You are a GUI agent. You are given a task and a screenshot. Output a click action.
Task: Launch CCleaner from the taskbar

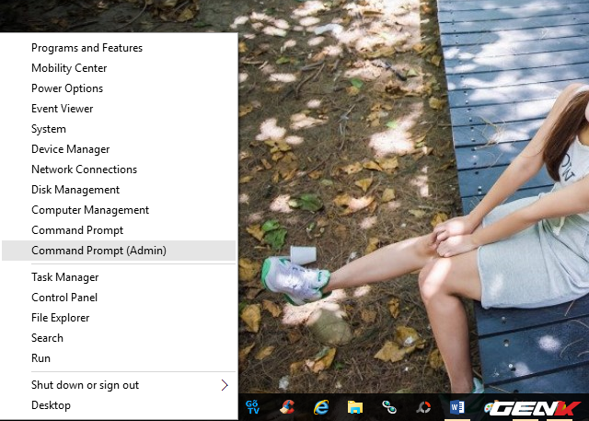pyautogui.click(x=287, y=407)
